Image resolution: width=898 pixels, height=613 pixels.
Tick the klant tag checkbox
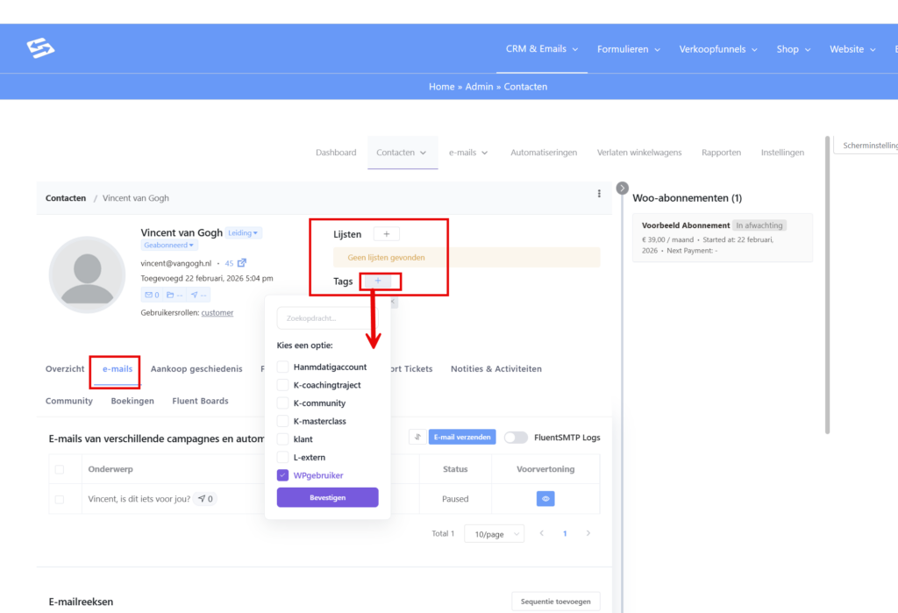tap(282, 439)
